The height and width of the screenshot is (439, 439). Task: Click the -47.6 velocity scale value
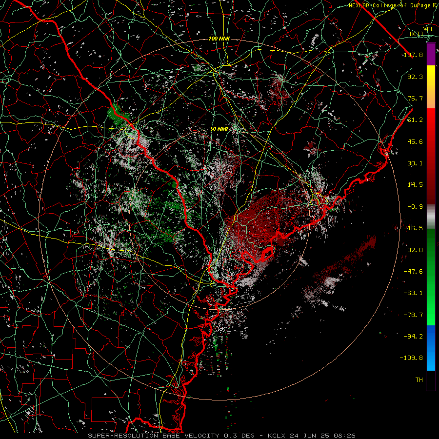pos(413,272)
